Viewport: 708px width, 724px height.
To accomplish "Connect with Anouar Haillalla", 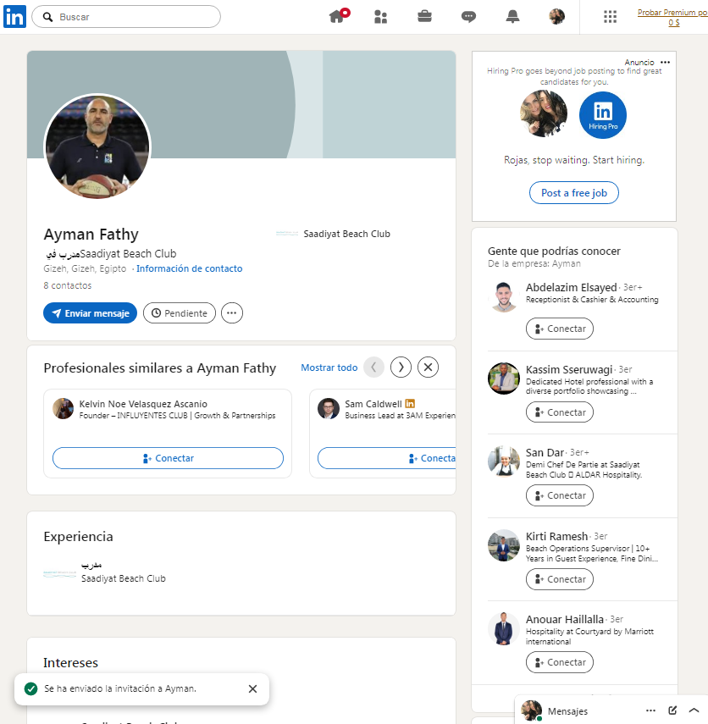I will 560,662.
